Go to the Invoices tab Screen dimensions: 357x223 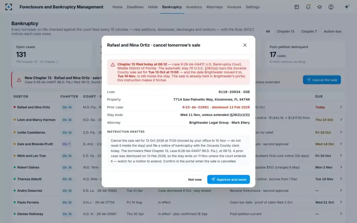(x=234, y=7)
